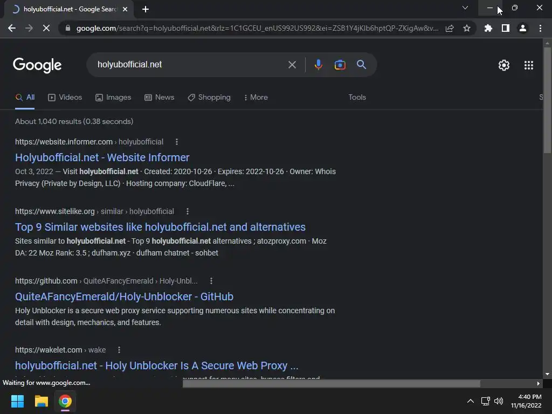
Task: Open a new browser tab
Action: click(x=146, y=9)
